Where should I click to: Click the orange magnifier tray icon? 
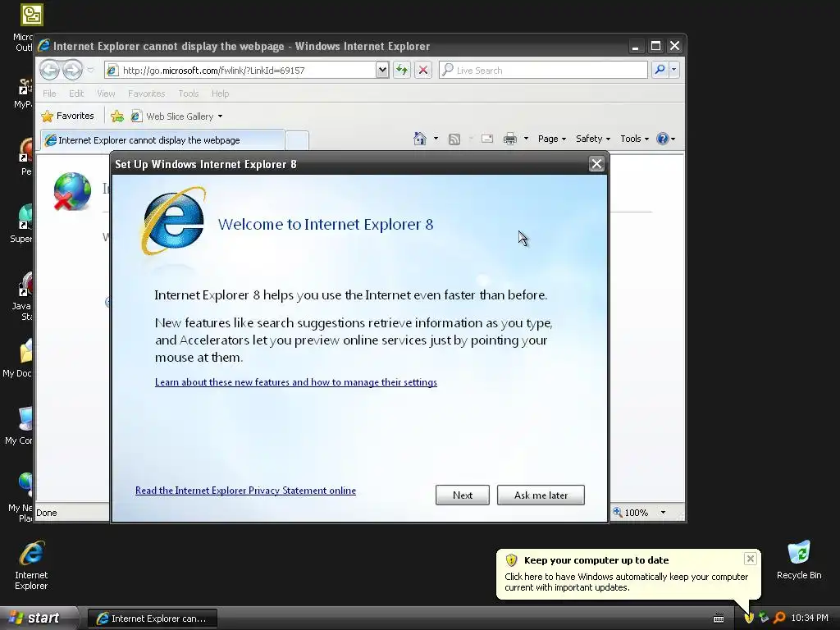(x=779, y=618)
